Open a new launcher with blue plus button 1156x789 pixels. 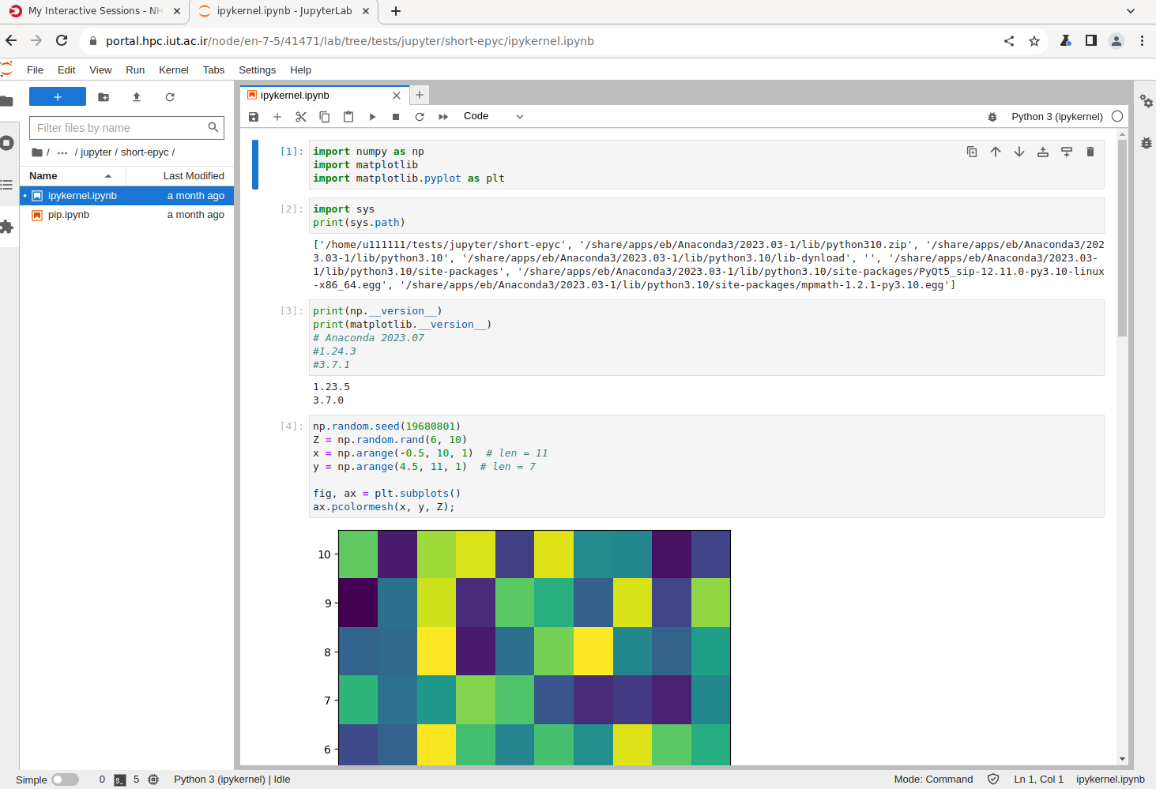click(x=58, y=96)
